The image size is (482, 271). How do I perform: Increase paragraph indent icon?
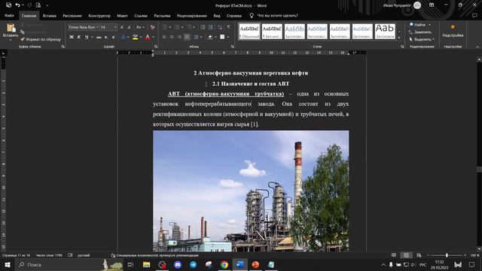(x=210, y=27)
